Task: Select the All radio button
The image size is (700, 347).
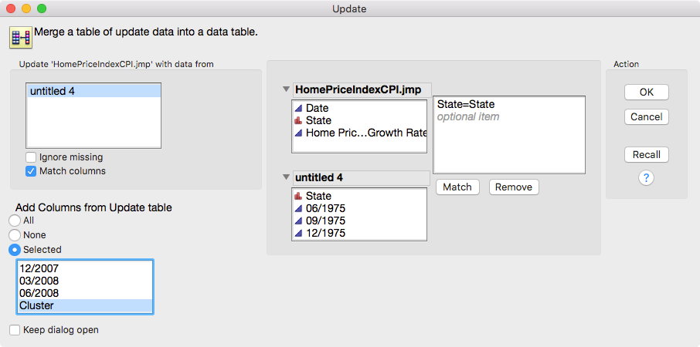Action: click(15, 221)
